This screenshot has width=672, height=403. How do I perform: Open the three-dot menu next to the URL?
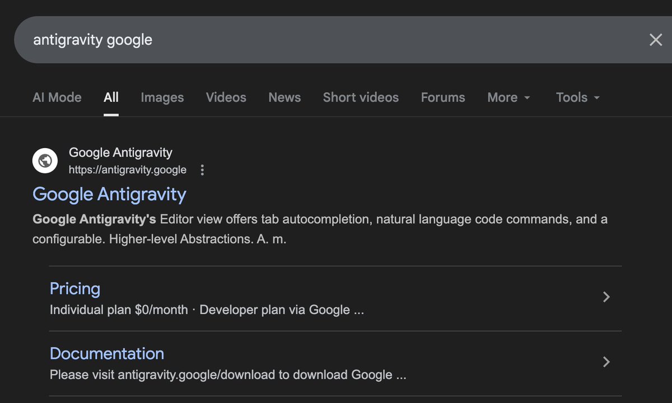202,169
